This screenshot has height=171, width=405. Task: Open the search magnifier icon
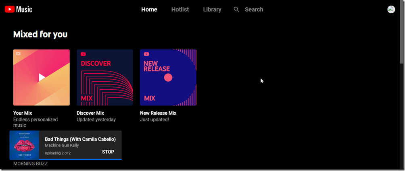[236, 10]
